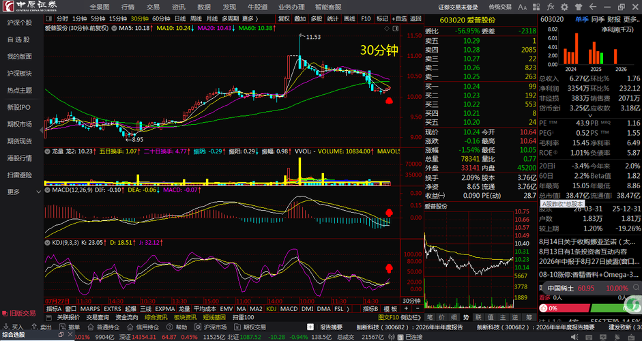
Task: Click the 卖出 sell icon in bottom toolbar
Action: pos(34,327)
